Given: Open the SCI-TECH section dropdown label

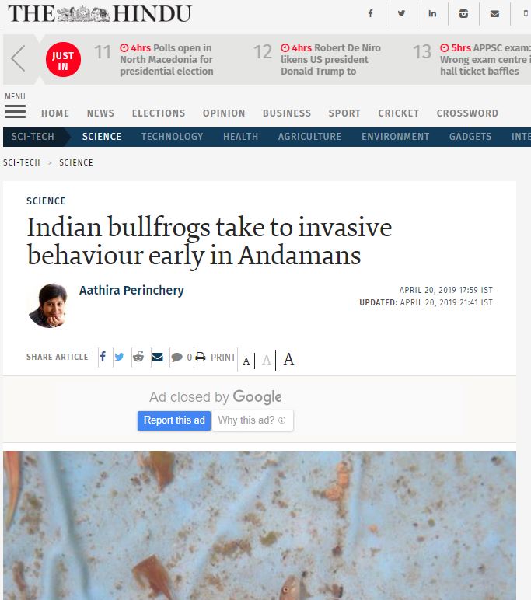Looking at the screenshot, I should (33, 137).
